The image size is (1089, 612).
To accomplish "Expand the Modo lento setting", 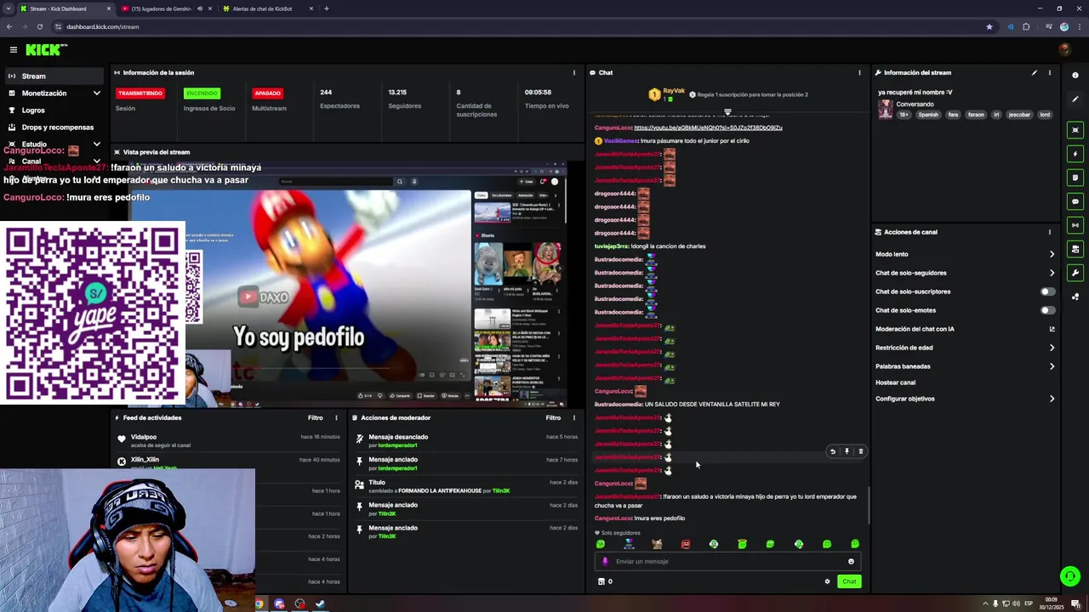I will [965, 254].
